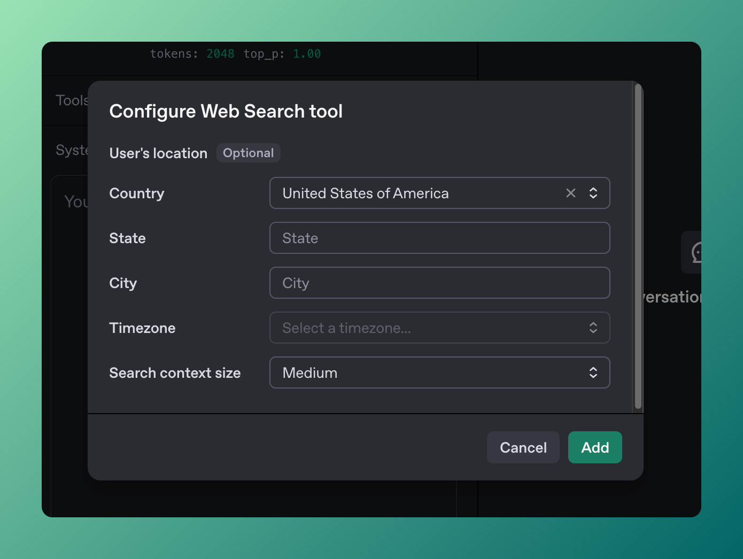
Task: Open the Country dropdown chevron
Action: (593, 193)
